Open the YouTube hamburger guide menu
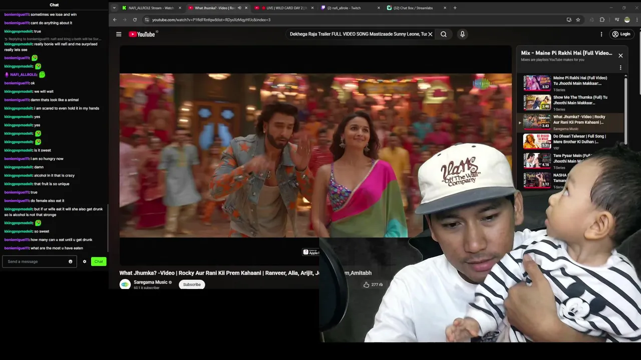The height and width of the screenshot is (360, 641). pyautogui.click(x=119, y=34)
